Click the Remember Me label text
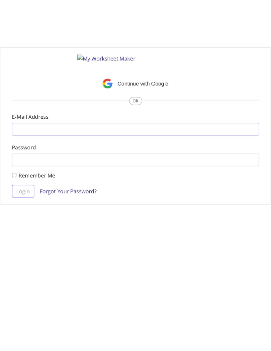 [37, 175]
